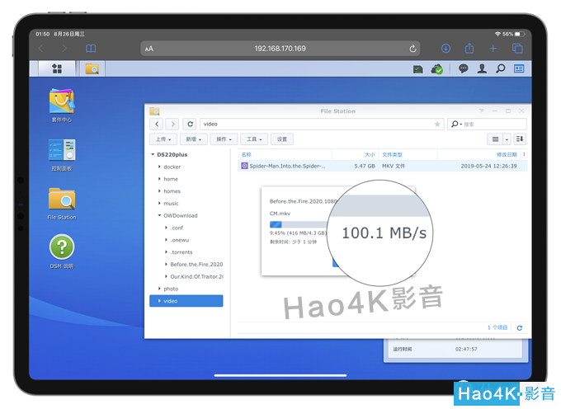Go back in Safari
Image resolution: width=561 pixels, height=409 pixels.
click(x=40, y=49)
